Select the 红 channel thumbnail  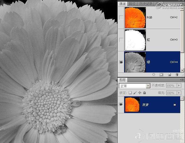[135, 40]
